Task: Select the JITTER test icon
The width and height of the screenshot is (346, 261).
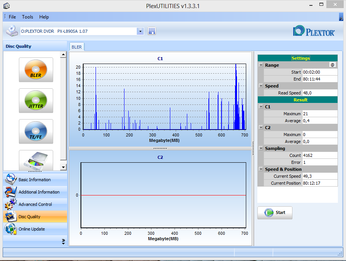Action: [x=36, y=101]
